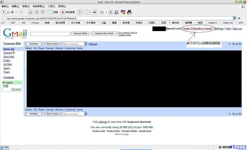Open the History toolbar icon

tap(80, 12)
